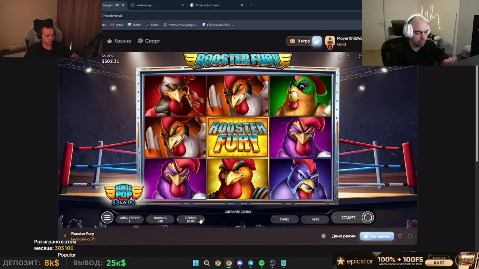Screen dimensions: 479x269
Task: Open the ФИКС. ЛИНИИ lines setting
Action: pyautogui.click(x=129, y=219)
